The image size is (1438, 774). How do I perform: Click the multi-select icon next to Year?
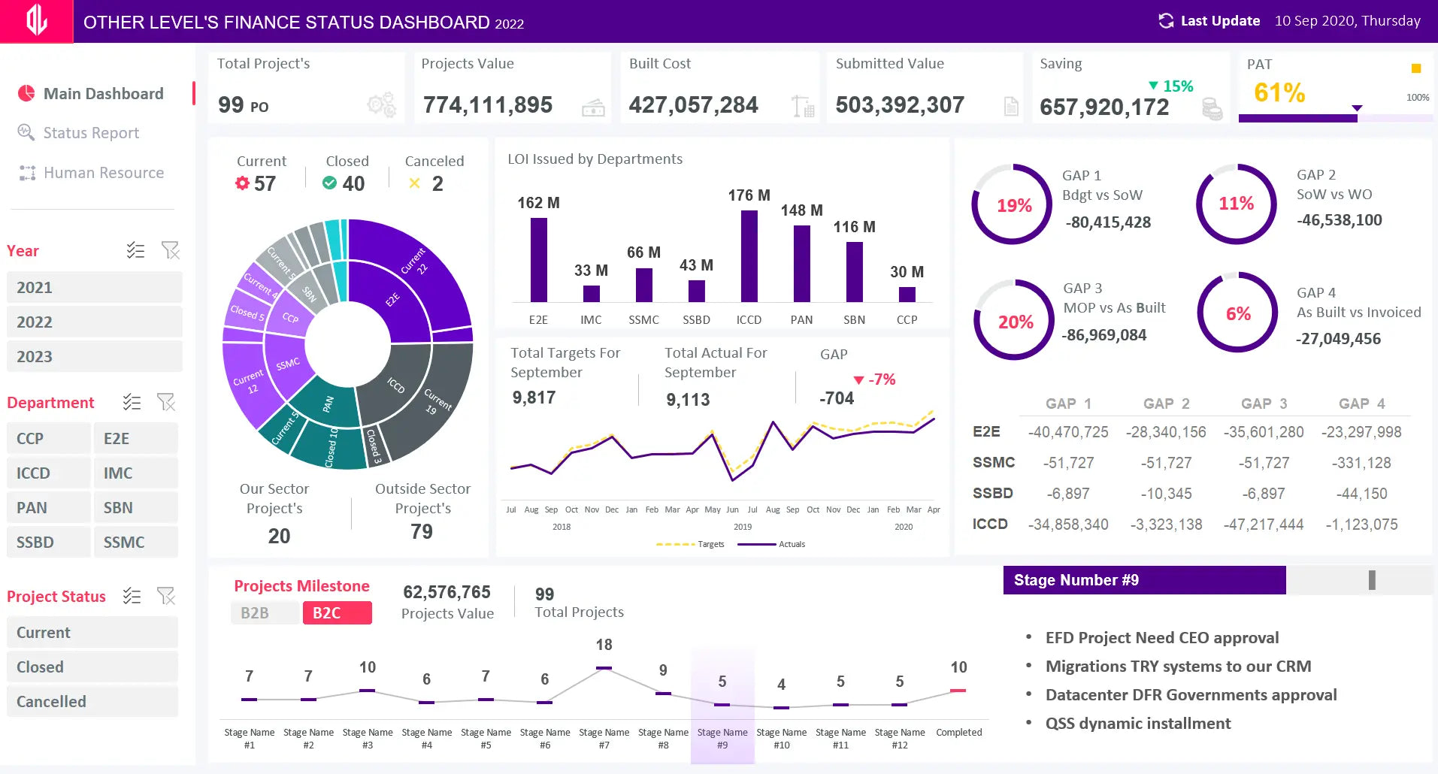(x=135, y=250)
